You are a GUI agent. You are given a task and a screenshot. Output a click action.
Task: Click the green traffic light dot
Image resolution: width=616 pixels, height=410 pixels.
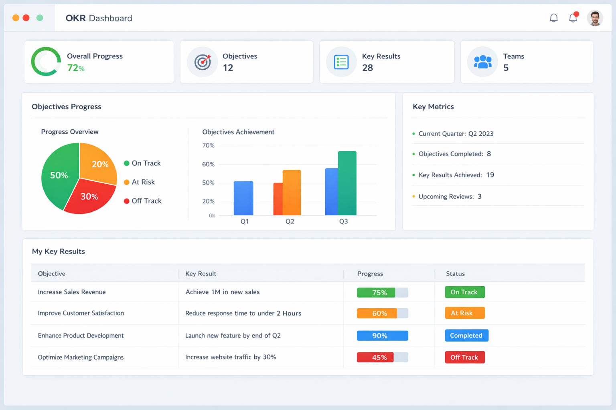coord(40,18)
